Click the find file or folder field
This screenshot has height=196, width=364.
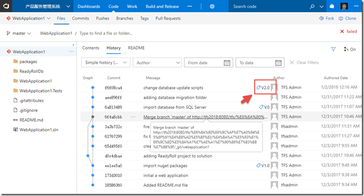pyautogui.click(x=106, y=33)
